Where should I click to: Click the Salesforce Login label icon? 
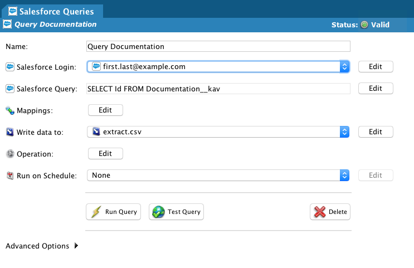point(10,67)
